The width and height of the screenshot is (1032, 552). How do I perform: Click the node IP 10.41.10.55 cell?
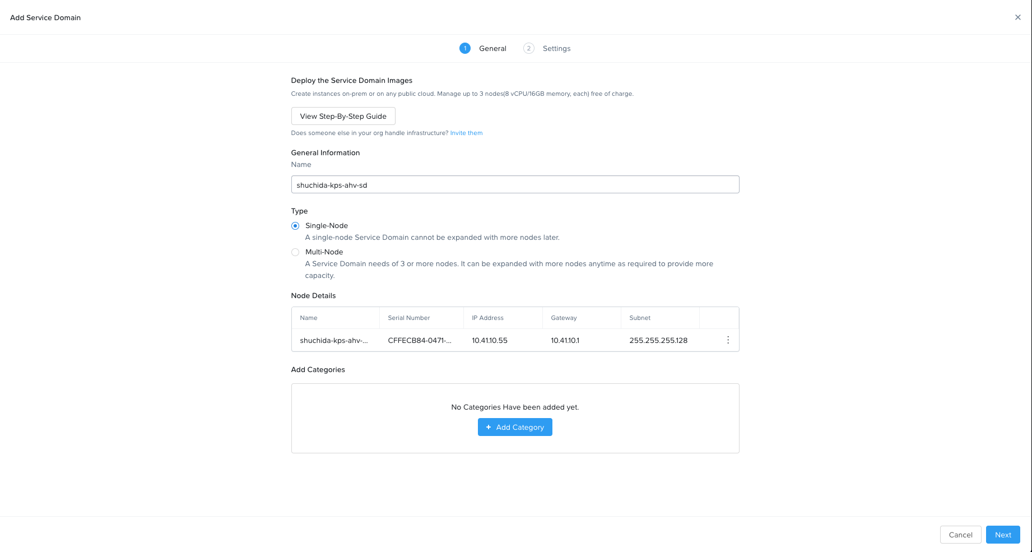pos(490,340)
